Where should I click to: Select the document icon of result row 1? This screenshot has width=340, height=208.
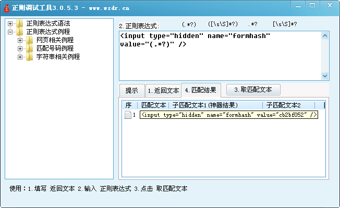click(x=128, y=115)
